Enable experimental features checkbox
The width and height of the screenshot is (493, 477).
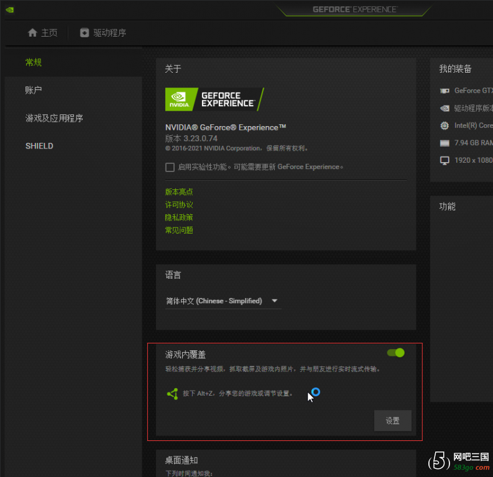click(x=170, y=167)
